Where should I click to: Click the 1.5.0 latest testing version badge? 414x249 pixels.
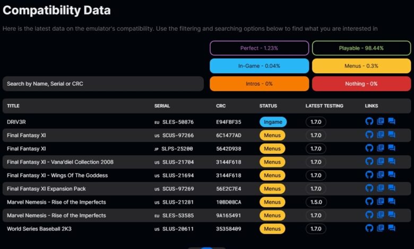[316, 202]
